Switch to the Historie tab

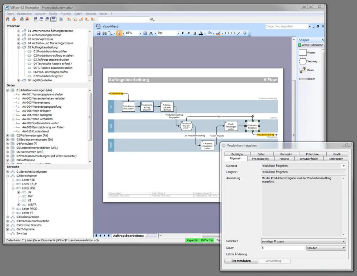[x=284, y=159]
